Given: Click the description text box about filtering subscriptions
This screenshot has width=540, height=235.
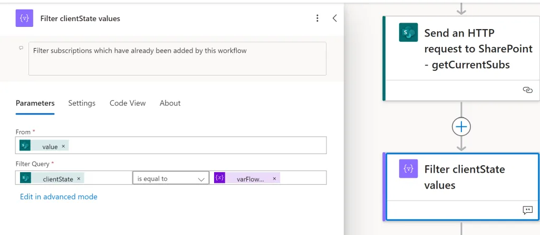Looking at the screenshot, I should (177, 59).
